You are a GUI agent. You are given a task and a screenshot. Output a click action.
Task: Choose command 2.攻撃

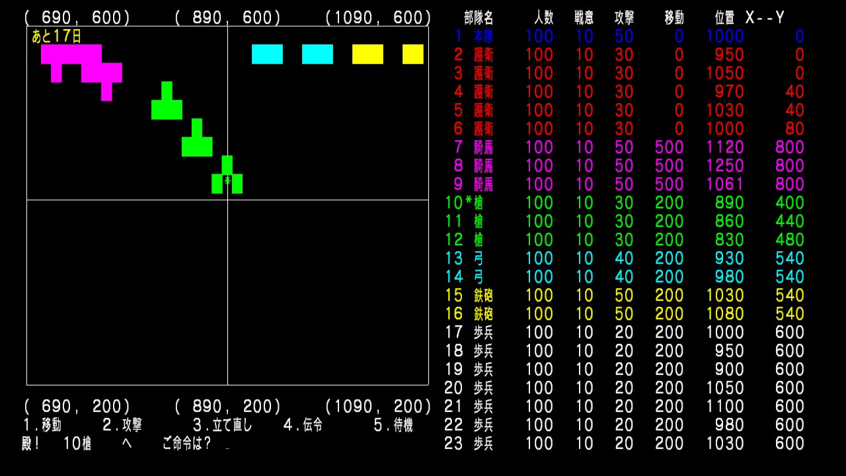pyautogui.click(x=122, y=425)
